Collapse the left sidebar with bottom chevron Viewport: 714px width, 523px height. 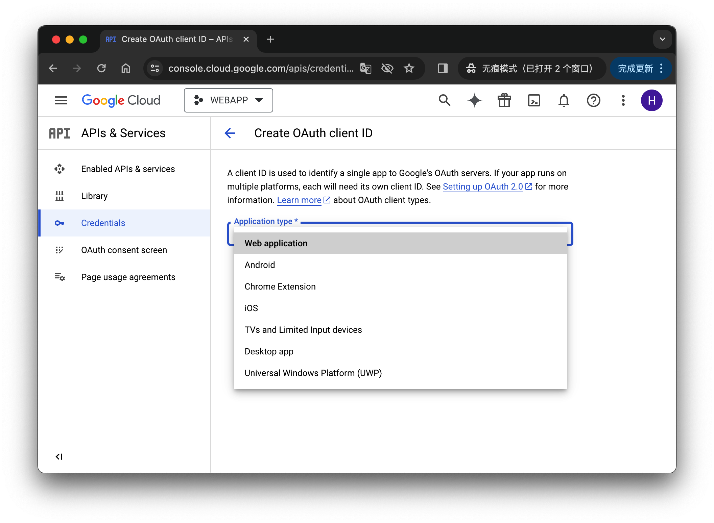click(x=59, y=456)
